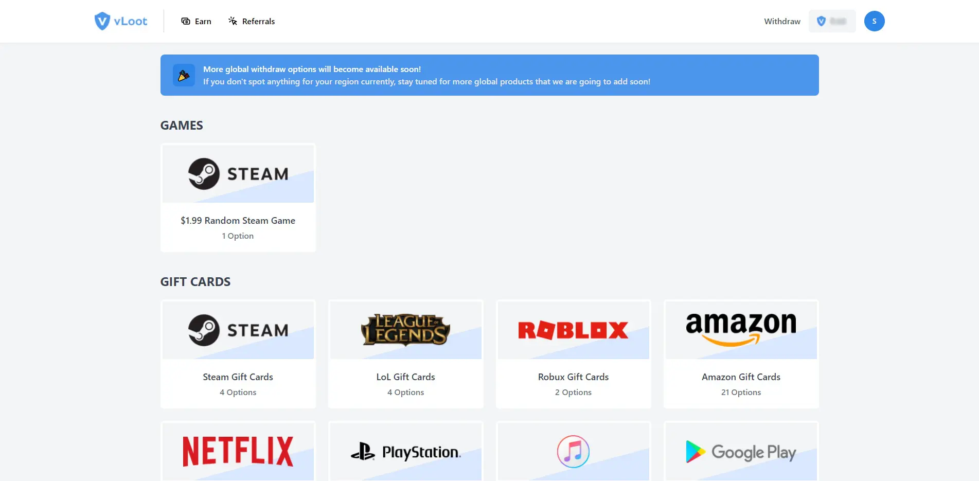The width and height of the screenshot is (979, 481).
Task: Open the user avatar S menu
Action: [874, 21]
